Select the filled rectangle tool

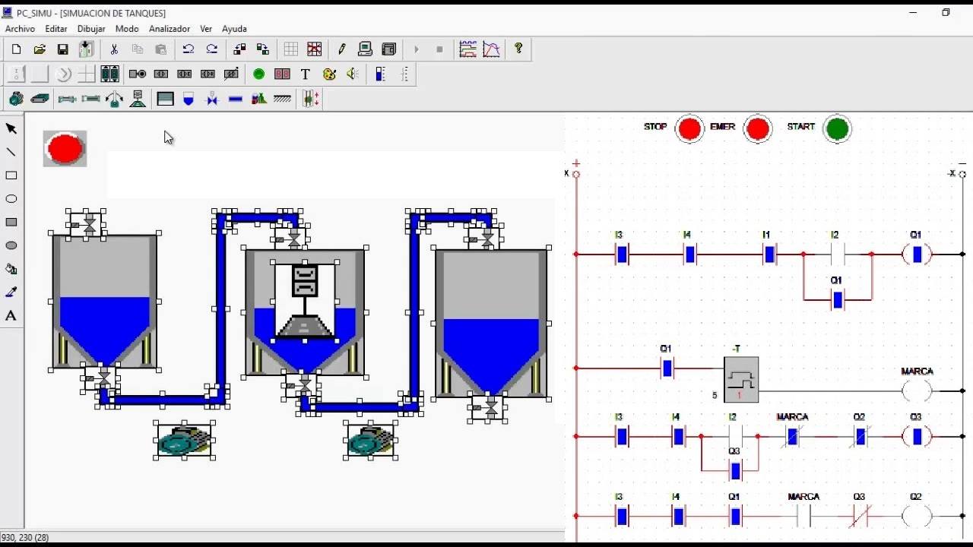pyautogui.click(x=11, y=223)
